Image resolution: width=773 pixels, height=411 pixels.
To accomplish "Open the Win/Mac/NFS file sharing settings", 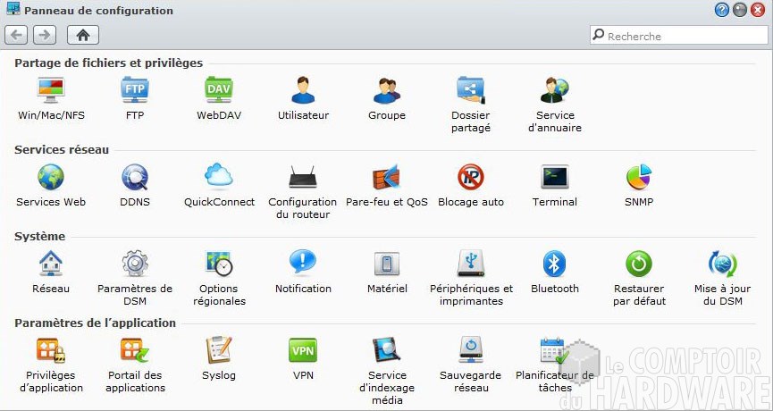I will [x=51, y=89].
